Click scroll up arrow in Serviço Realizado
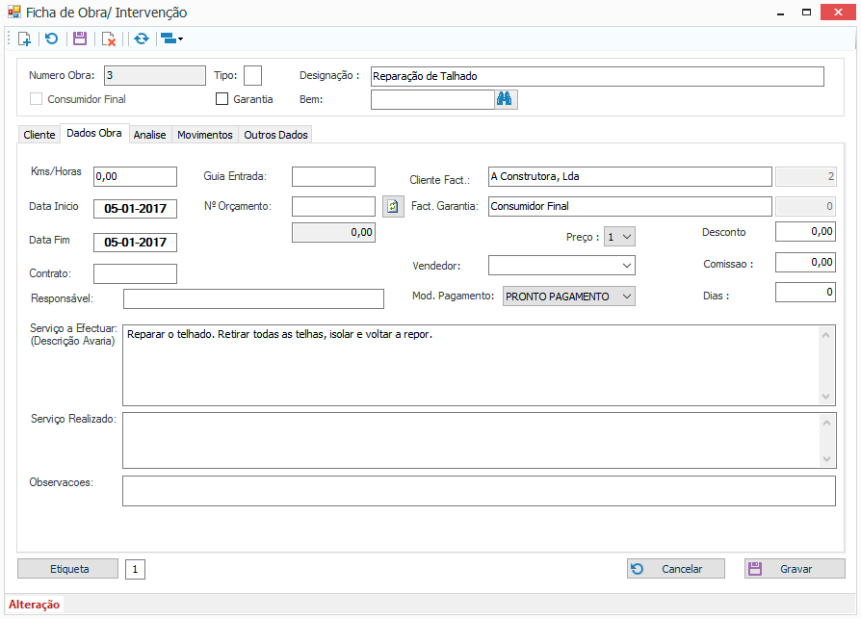The height and width of the screenshot is (619, 861). (826, 423)
